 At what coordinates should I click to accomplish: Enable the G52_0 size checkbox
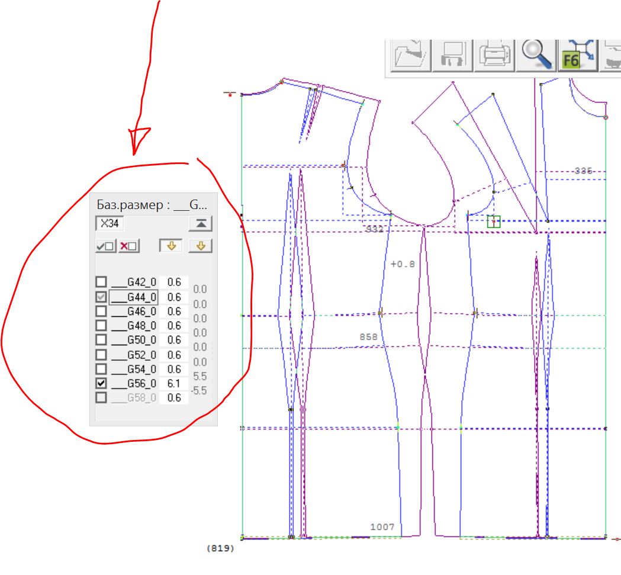[x=101, y=355]
